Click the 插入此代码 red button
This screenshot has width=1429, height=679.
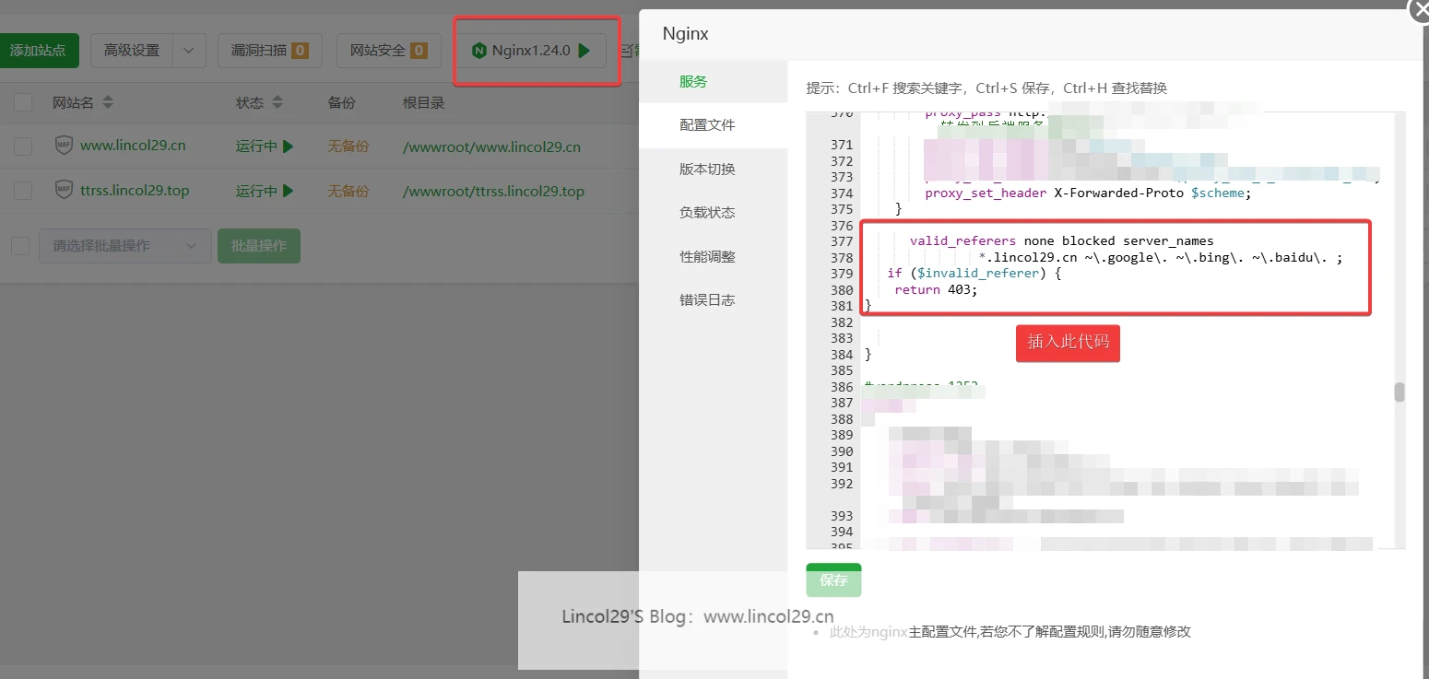[1067, 343]
